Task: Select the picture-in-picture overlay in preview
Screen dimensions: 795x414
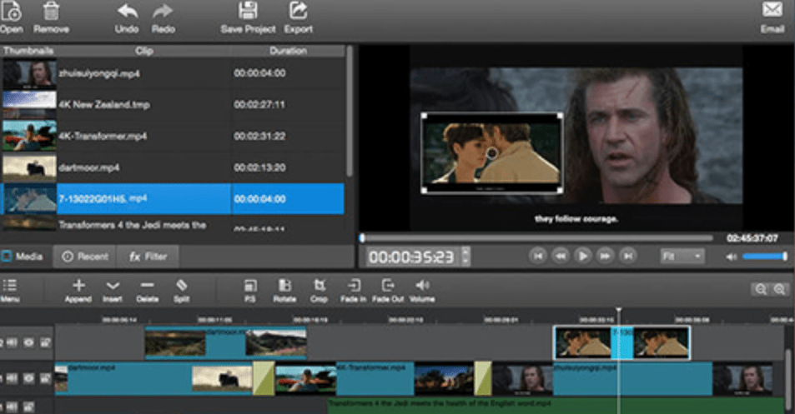Action: pos(492,152)
